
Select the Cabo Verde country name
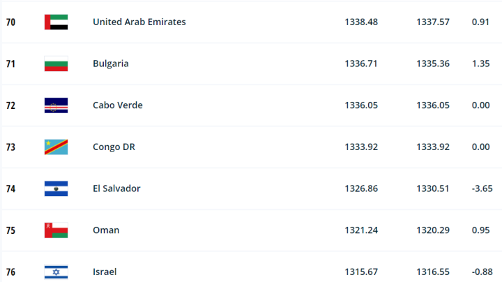[x=119, y=105]
